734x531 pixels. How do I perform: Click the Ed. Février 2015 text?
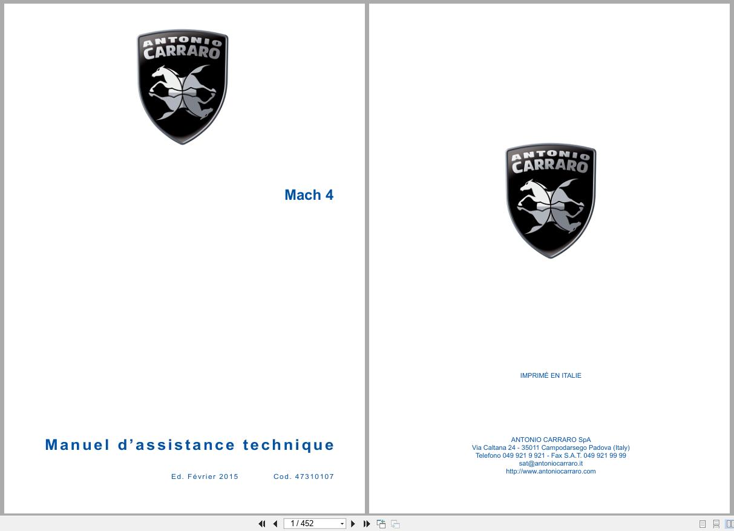pyautogui.click(x=205, y=477)
